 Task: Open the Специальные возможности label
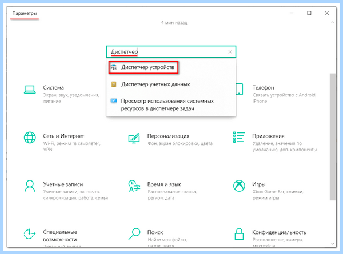click(x=60, y=236)
